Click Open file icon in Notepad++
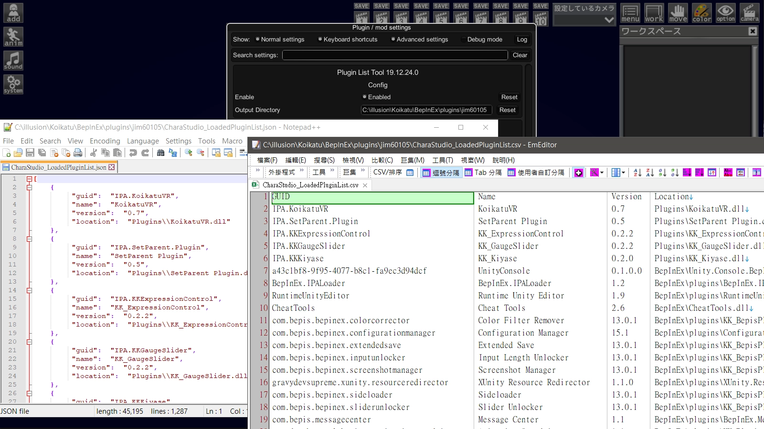764x429 pixels. [x=18, y=153]
